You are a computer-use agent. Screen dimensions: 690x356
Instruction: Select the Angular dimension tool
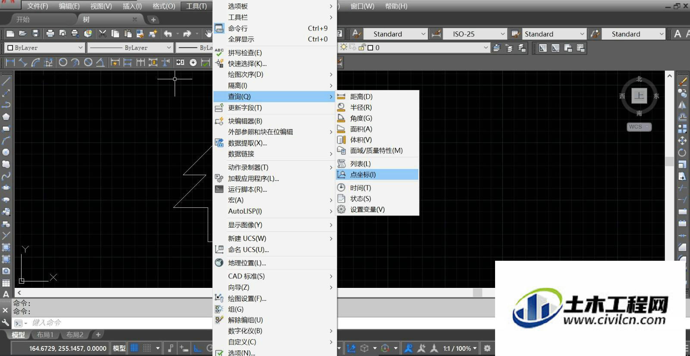(100, 62)
